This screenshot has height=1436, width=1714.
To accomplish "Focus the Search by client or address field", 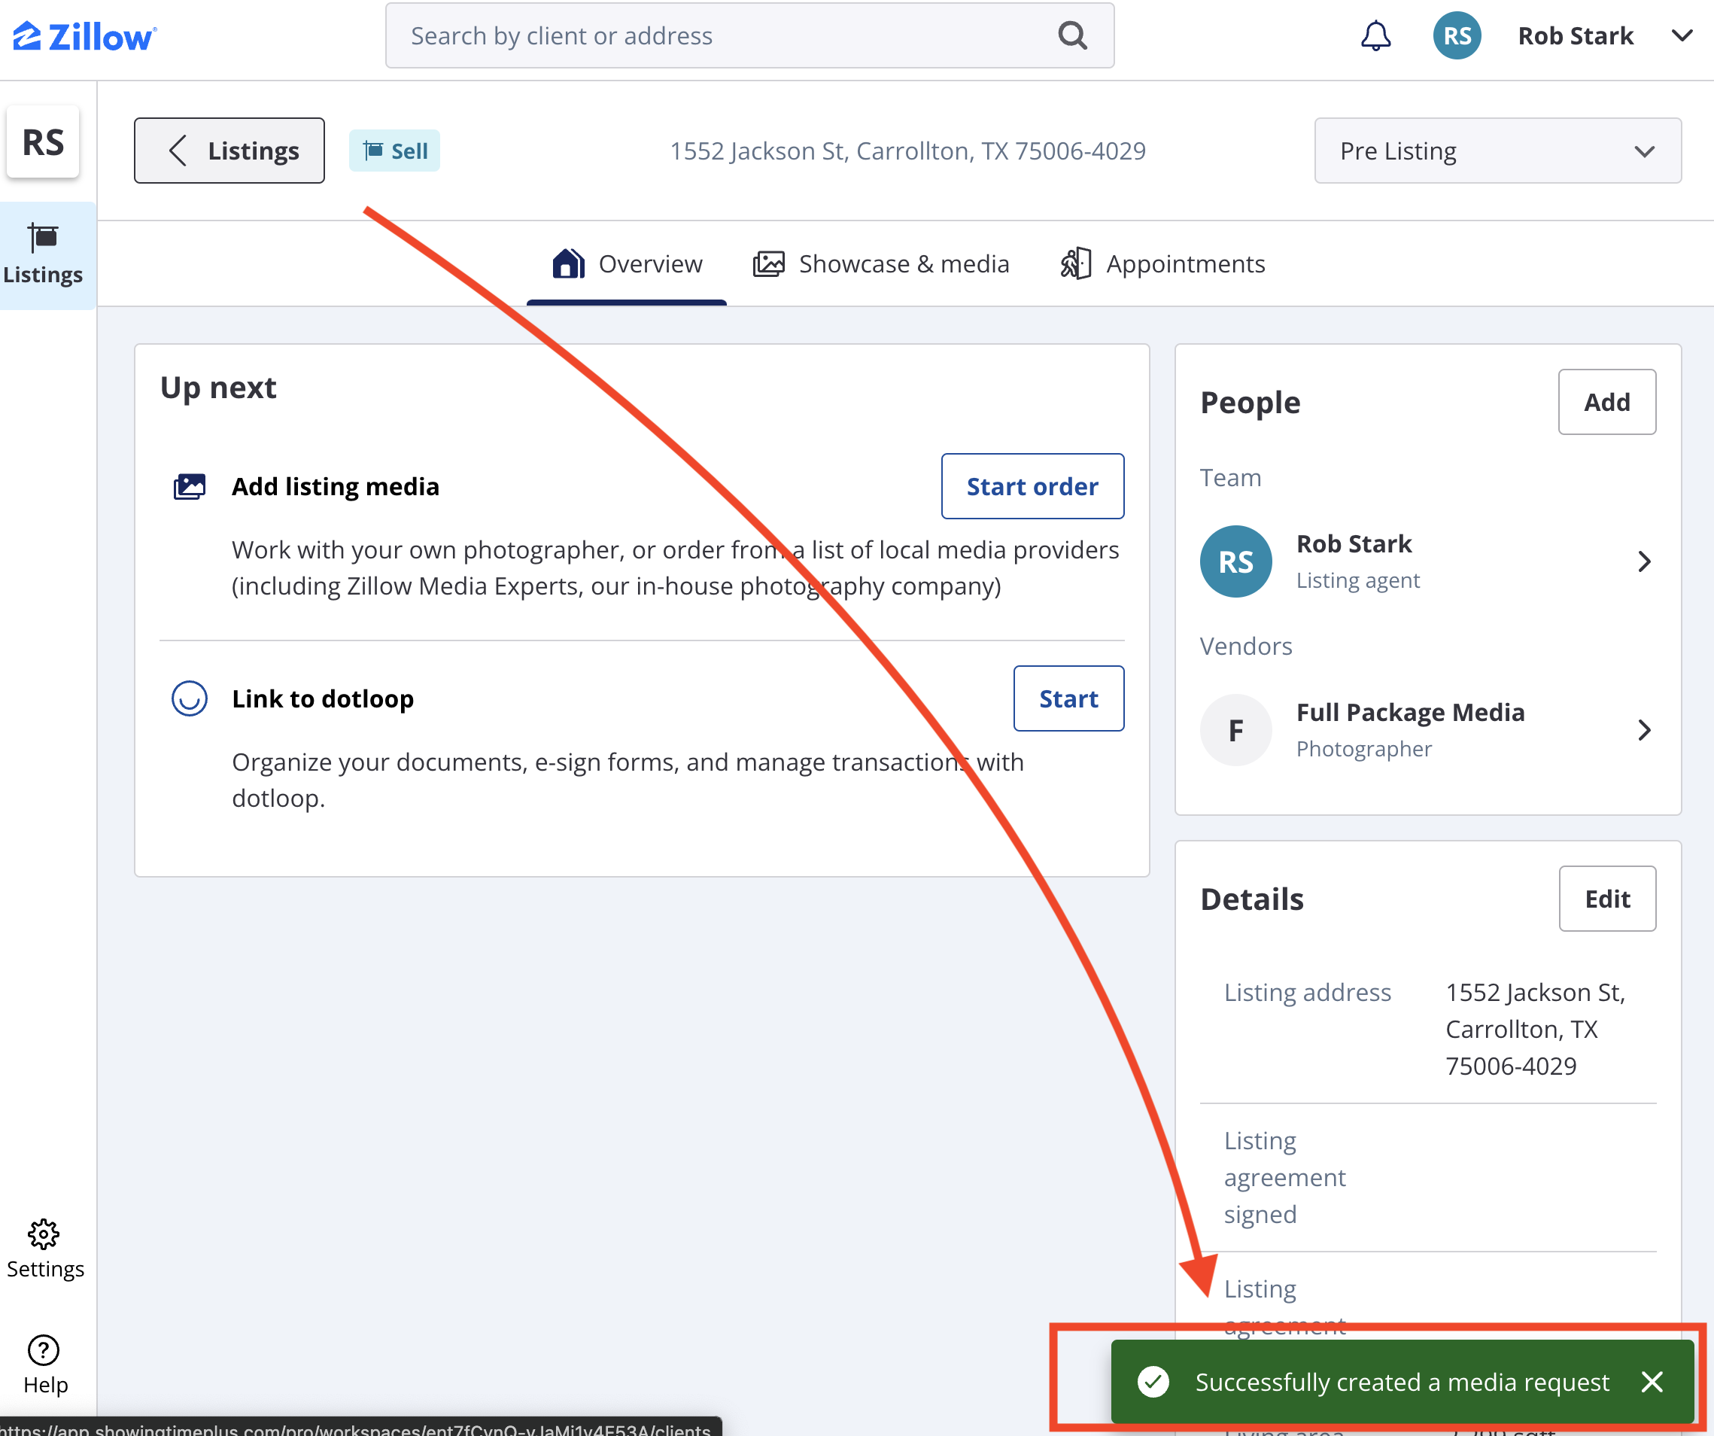I will (x=749, y=36).
